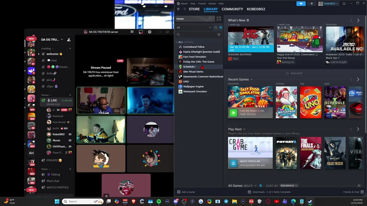Viewport: 367px width, 206px height.
Task: Create channel in chatting category
Action: point(70,48)
